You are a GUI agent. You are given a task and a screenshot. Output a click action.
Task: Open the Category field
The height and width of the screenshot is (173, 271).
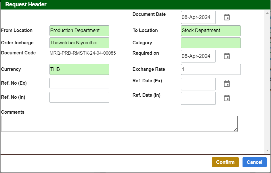[x=211, y=43]
